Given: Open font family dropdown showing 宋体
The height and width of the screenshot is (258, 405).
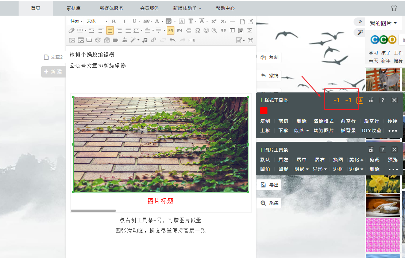Looking at the screenshot, I should tap(97, 21).
